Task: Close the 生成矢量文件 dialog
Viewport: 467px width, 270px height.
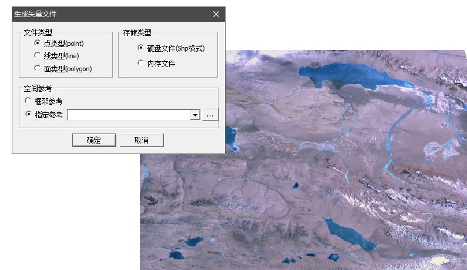Action: pos(216,14)
